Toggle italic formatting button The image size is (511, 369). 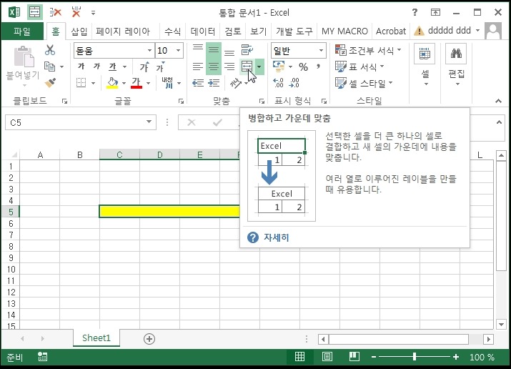click(96, 67)
